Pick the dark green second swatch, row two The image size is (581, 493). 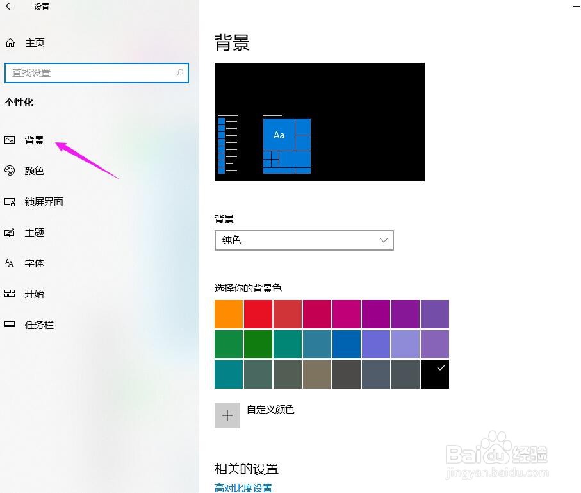tap(258, 344)
